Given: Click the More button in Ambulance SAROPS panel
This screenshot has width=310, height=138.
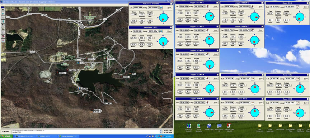Looking at the screenshot, I should click(x=169, y=8).
